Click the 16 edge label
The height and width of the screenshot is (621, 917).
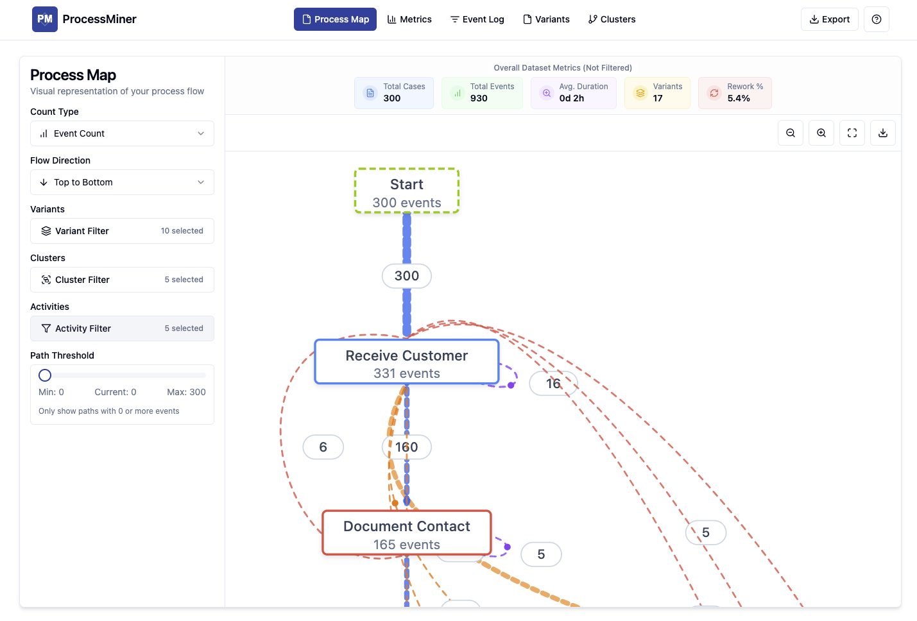[553, 384]
